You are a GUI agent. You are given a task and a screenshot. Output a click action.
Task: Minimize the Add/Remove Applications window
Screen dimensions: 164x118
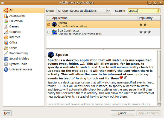150,3
